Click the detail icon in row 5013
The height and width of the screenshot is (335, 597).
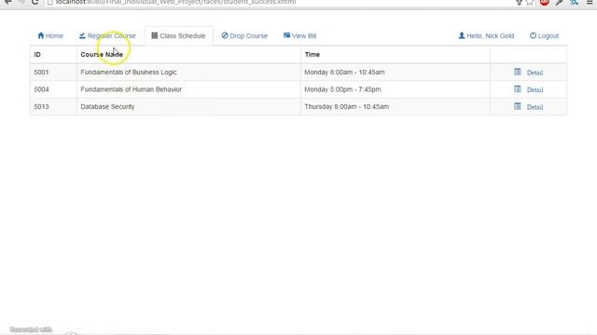[518, 106]
